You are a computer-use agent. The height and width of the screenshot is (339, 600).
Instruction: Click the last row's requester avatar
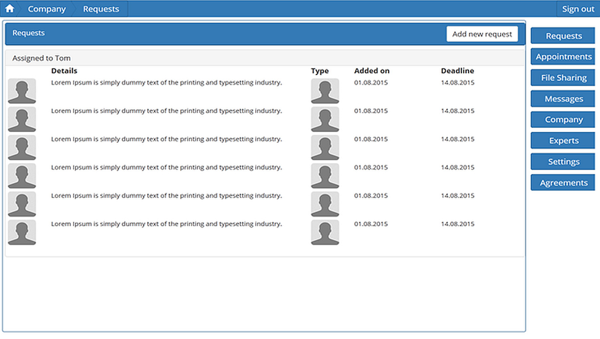pos(22,232)
